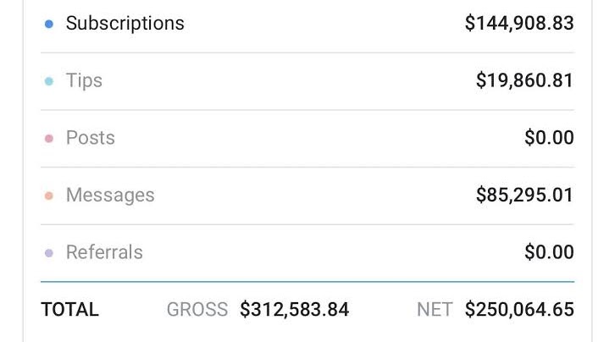Click the teal Tips dot
The image size is (615, 342).
[x=49, y=81]
